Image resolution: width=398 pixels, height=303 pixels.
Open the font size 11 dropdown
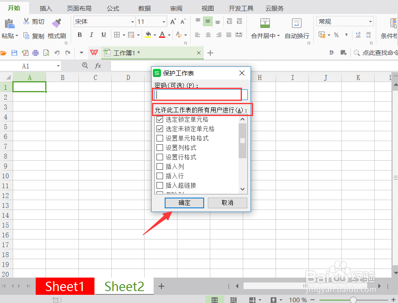[x=164, y=22]
